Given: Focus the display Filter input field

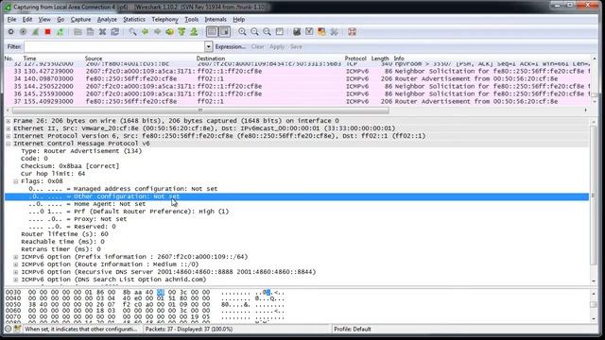Looking at the screenshot, I should click(114, 46).
